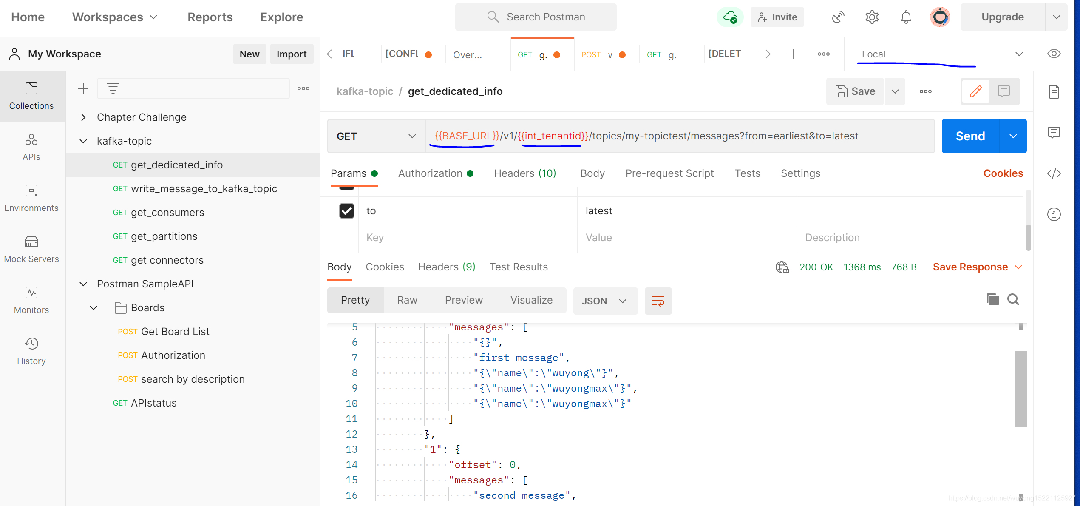1080x506 pixels.
Task: Switch to edit mode pencil icon
Action: (975, 91)
